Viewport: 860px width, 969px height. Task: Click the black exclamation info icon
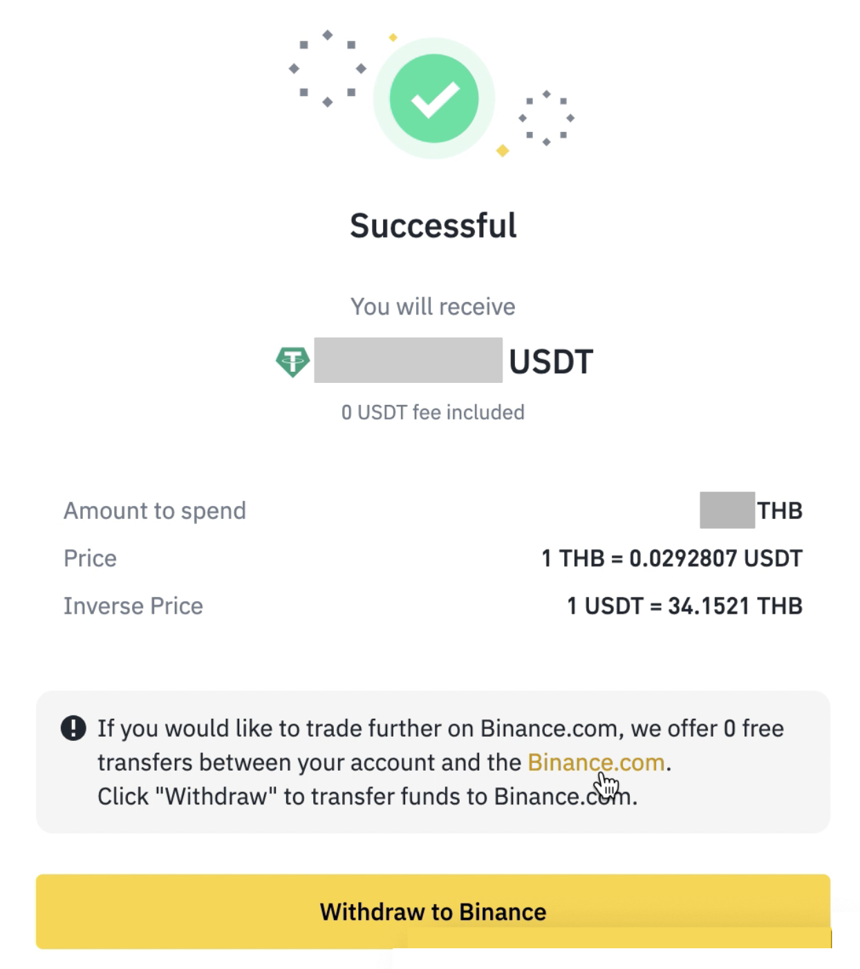click(x=73, y=728)
